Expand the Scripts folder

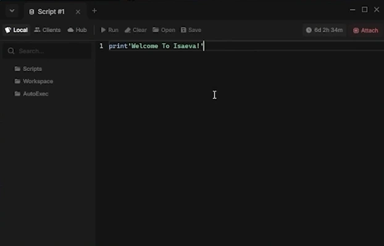click(x=28, y=68)
